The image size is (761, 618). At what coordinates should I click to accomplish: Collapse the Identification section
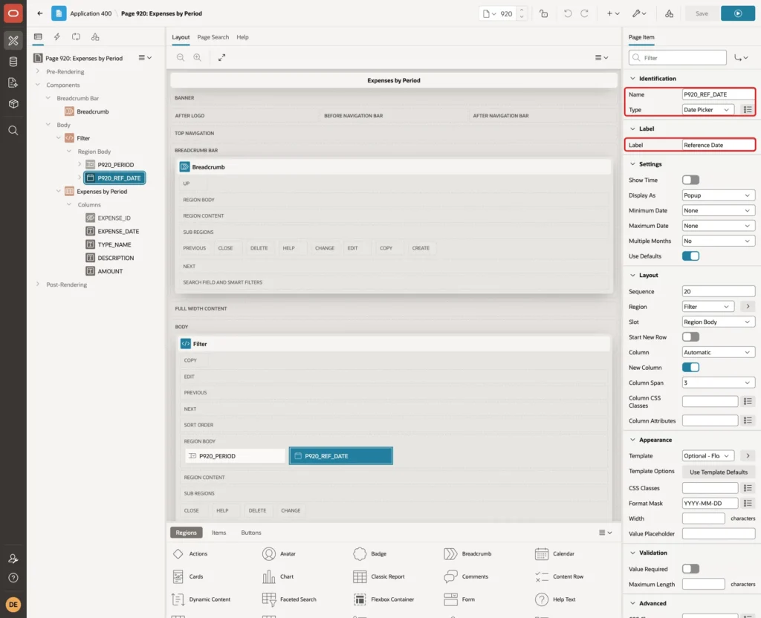click(x=632, y=78)
